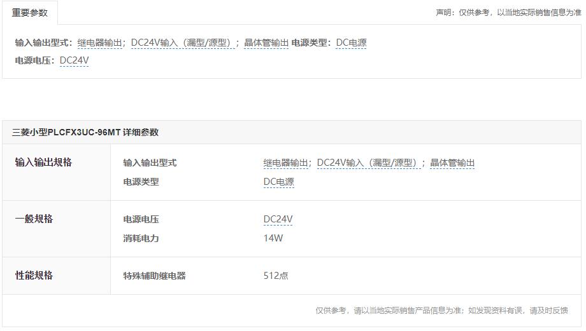Click bold 电源电压： label in 重要参数

click(35, 60)
